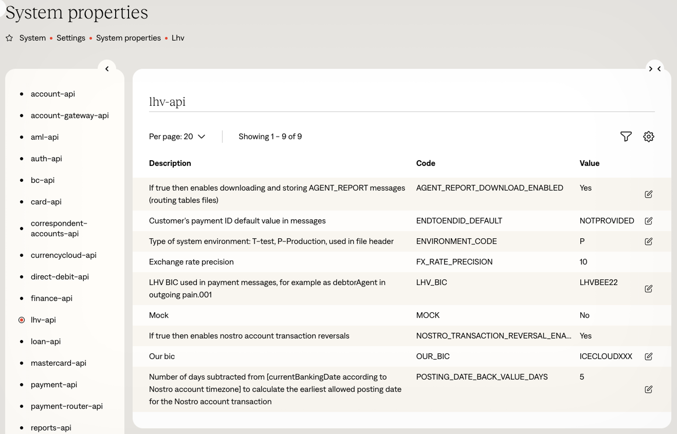
Task: Edit the ENDTOENDID_DEFAULT value
Action: 648,221
